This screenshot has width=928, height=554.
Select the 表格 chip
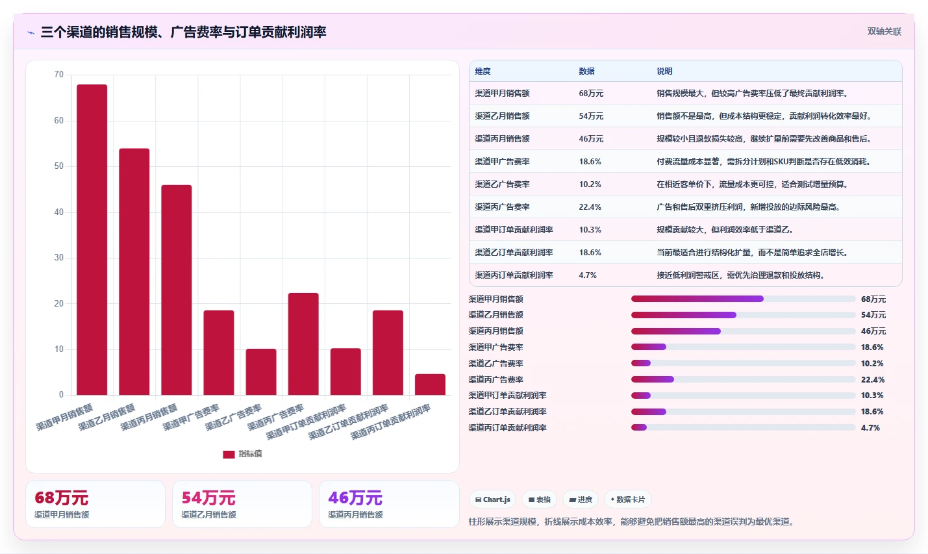[x=539, y=499]
